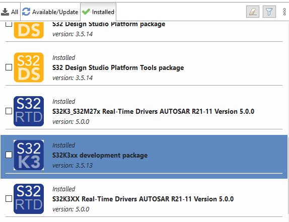Viewport: 289px width, 222px height.
Task: Click the eraser clear-selection icon
Action: click(x=253, y=12)
